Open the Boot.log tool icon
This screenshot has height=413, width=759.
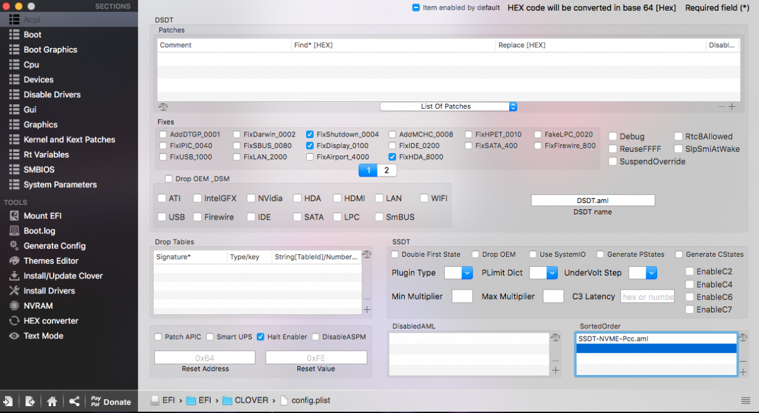pos(13,231)
